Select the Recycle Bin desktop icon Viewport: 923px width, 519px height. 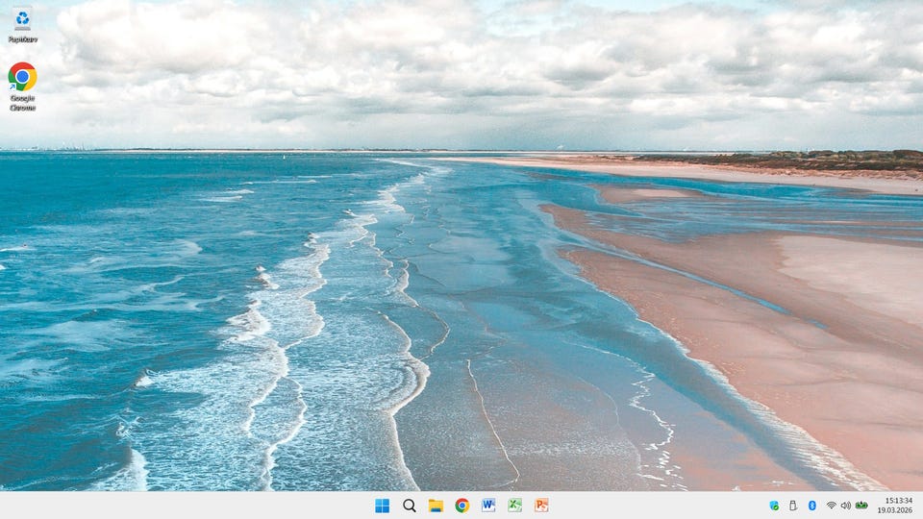(x=22, y=19)
